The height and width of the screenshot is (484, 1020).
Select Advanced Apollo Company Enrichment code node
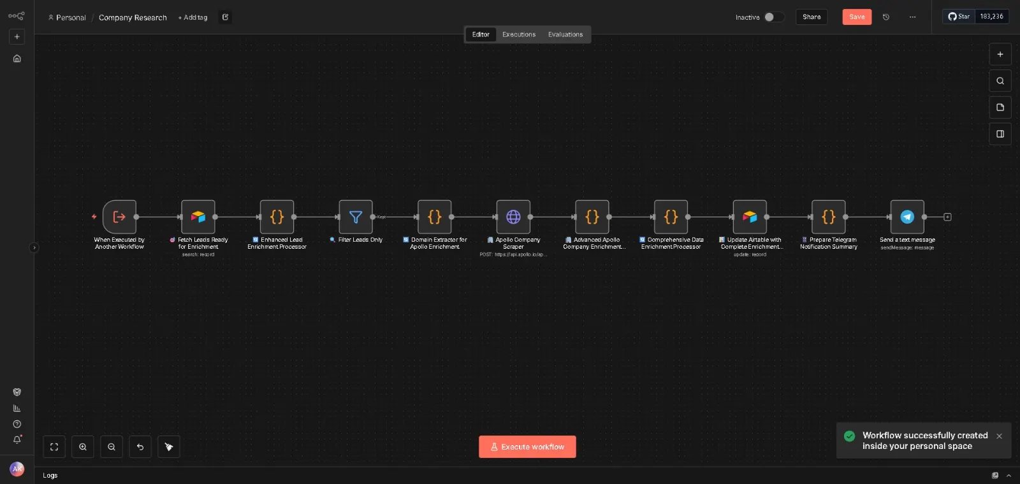(592, 217)
